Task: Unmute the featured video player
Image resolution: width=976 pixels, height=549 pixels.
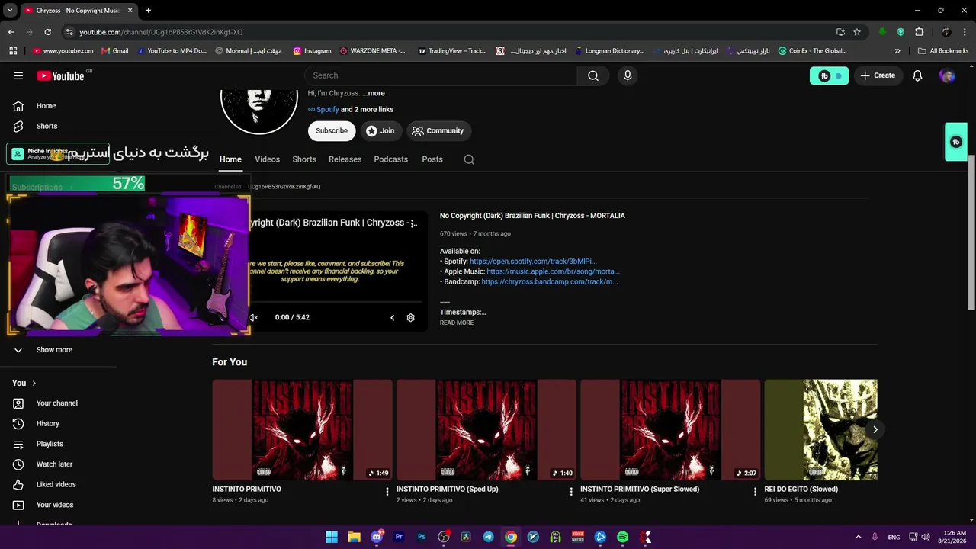Action: click(254, 317)
